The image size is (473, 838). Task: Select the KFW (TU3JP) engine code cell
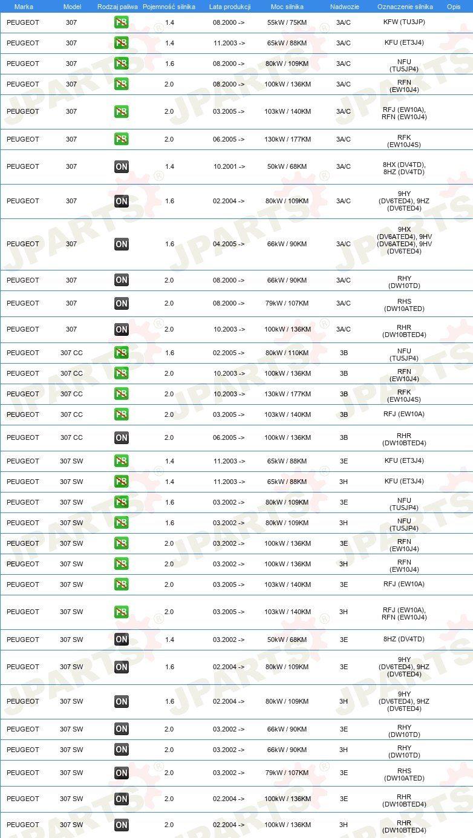point(404,22)
